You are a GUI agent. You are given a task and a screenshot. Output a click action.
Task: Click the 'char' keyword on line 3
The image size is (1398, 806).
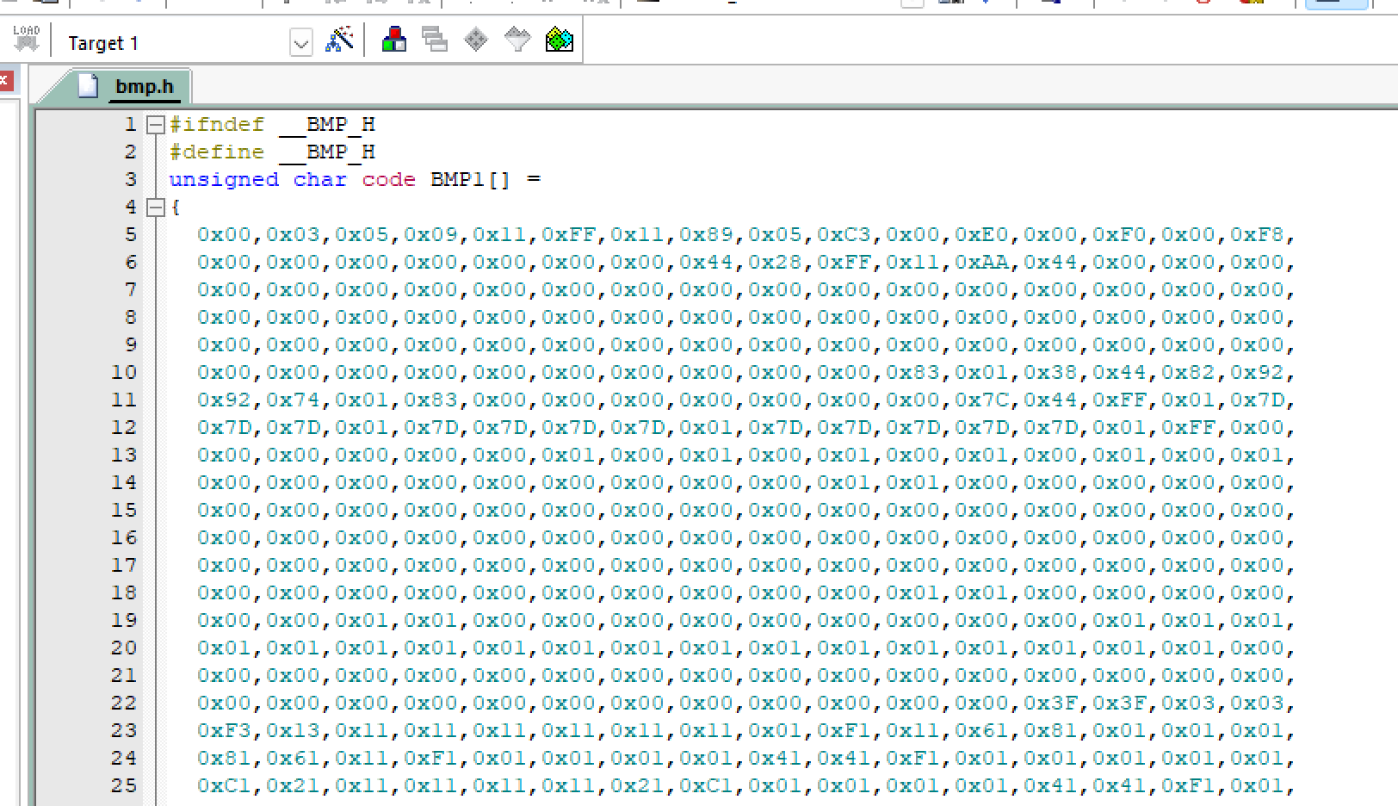click(320, 180)
